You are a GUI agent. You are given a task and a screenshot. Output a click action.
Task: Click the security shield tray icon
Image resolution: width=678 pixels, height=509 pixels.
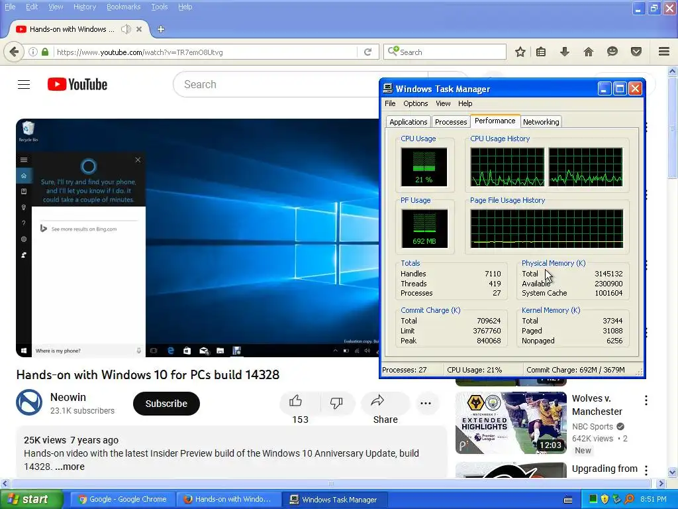(x=605, y=499)
